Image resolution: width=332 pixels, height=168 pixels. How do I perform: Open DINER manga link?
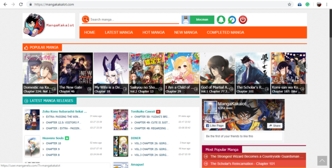(136, 138)
